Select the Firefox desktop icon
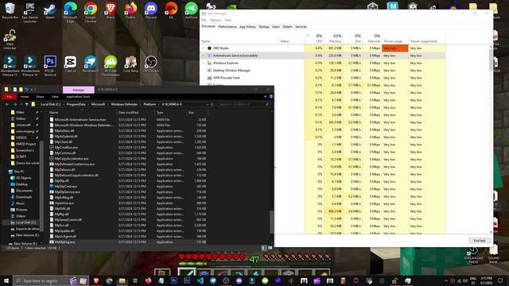This screenshot has width=509, height=286. tap(130, 11)
